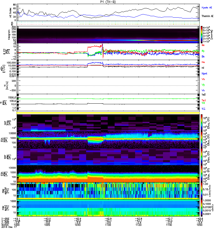Select the blue Ti⊥ temperature legend label
This screenshot has height=231, width=216.
pyautogui.click(x=203, y=109)
